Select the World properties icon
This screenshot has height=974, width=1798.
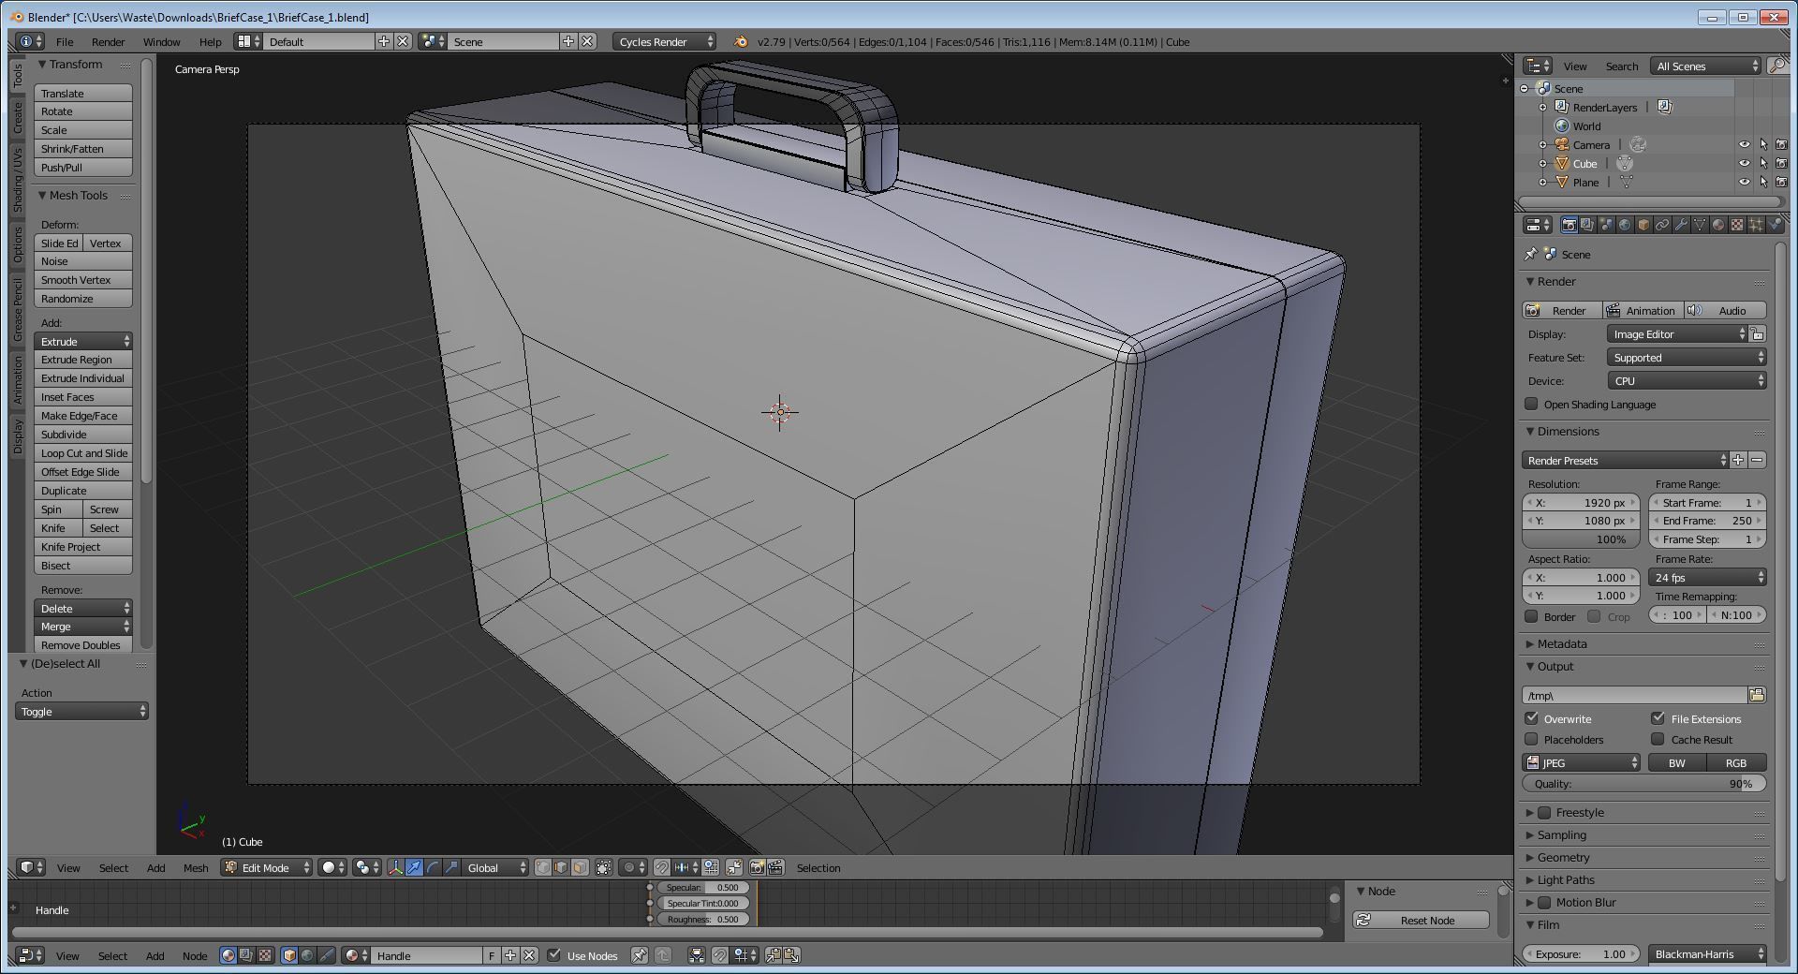pyautogui.click(x=1625, y=225)
